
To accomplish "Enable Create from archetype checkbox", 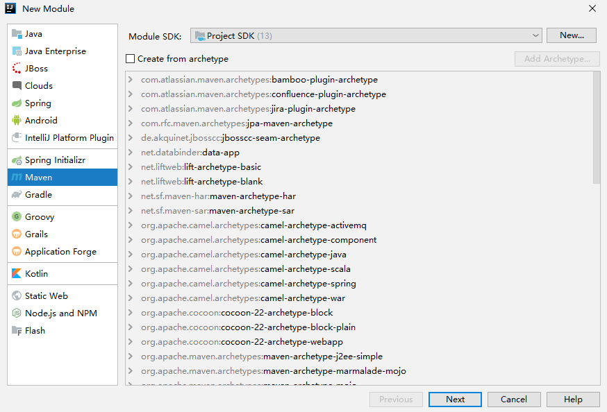I will click(131, 59).
